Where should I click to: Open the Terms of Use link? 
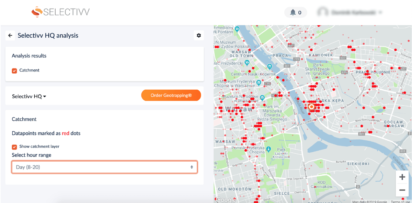coord(400,201)
